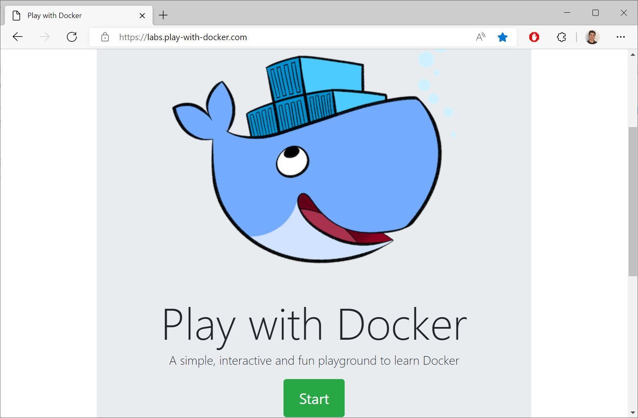Open the red ad blocker extension icon
This screenshot has width=638, height=418.
coord(534,37)
